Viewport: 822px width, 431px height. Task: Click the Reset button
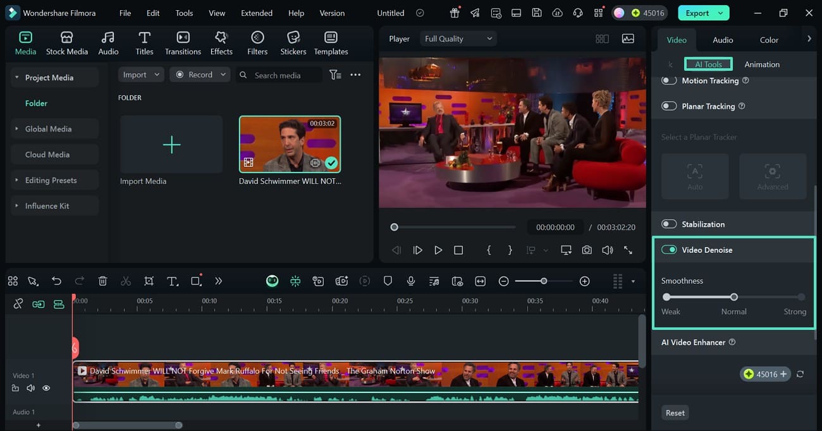(x=675, y=413)
